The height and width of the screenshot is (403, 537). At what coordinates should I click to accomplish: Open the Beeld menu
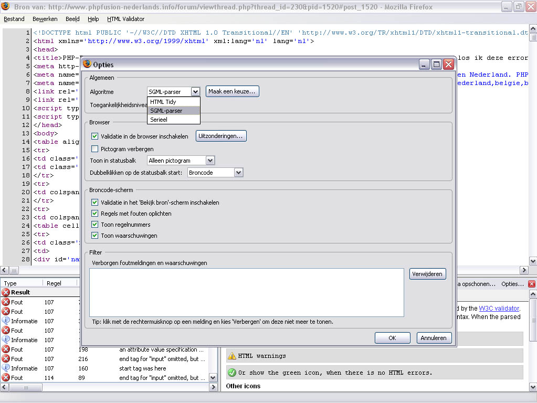[72, 19]
